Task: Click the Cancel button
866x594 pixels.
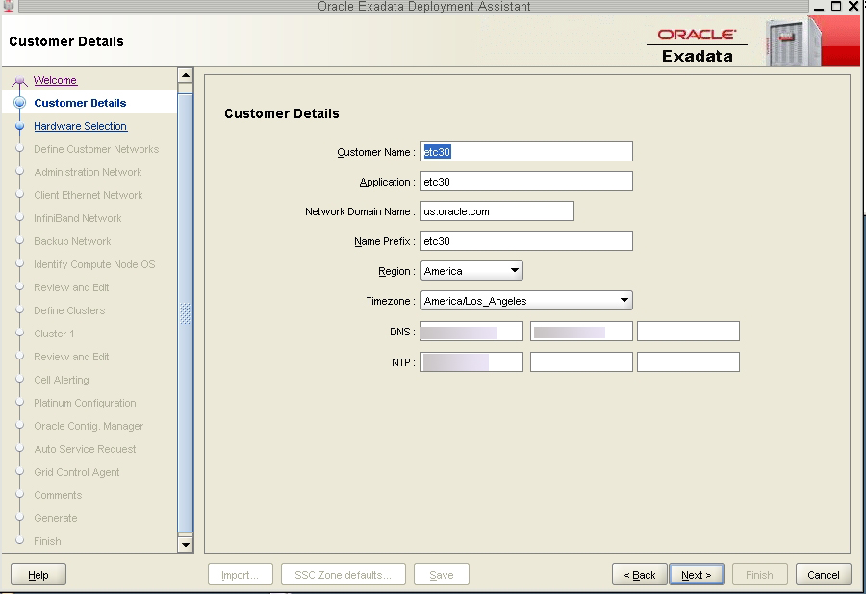Action: (823, 574)
